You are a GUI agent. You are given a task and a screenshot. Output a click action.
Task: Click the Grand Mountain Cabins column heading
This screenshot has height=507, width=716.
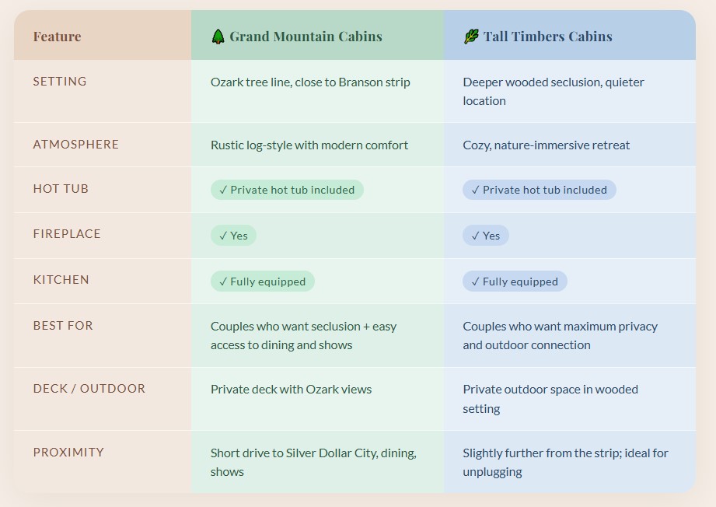point(306,37)
